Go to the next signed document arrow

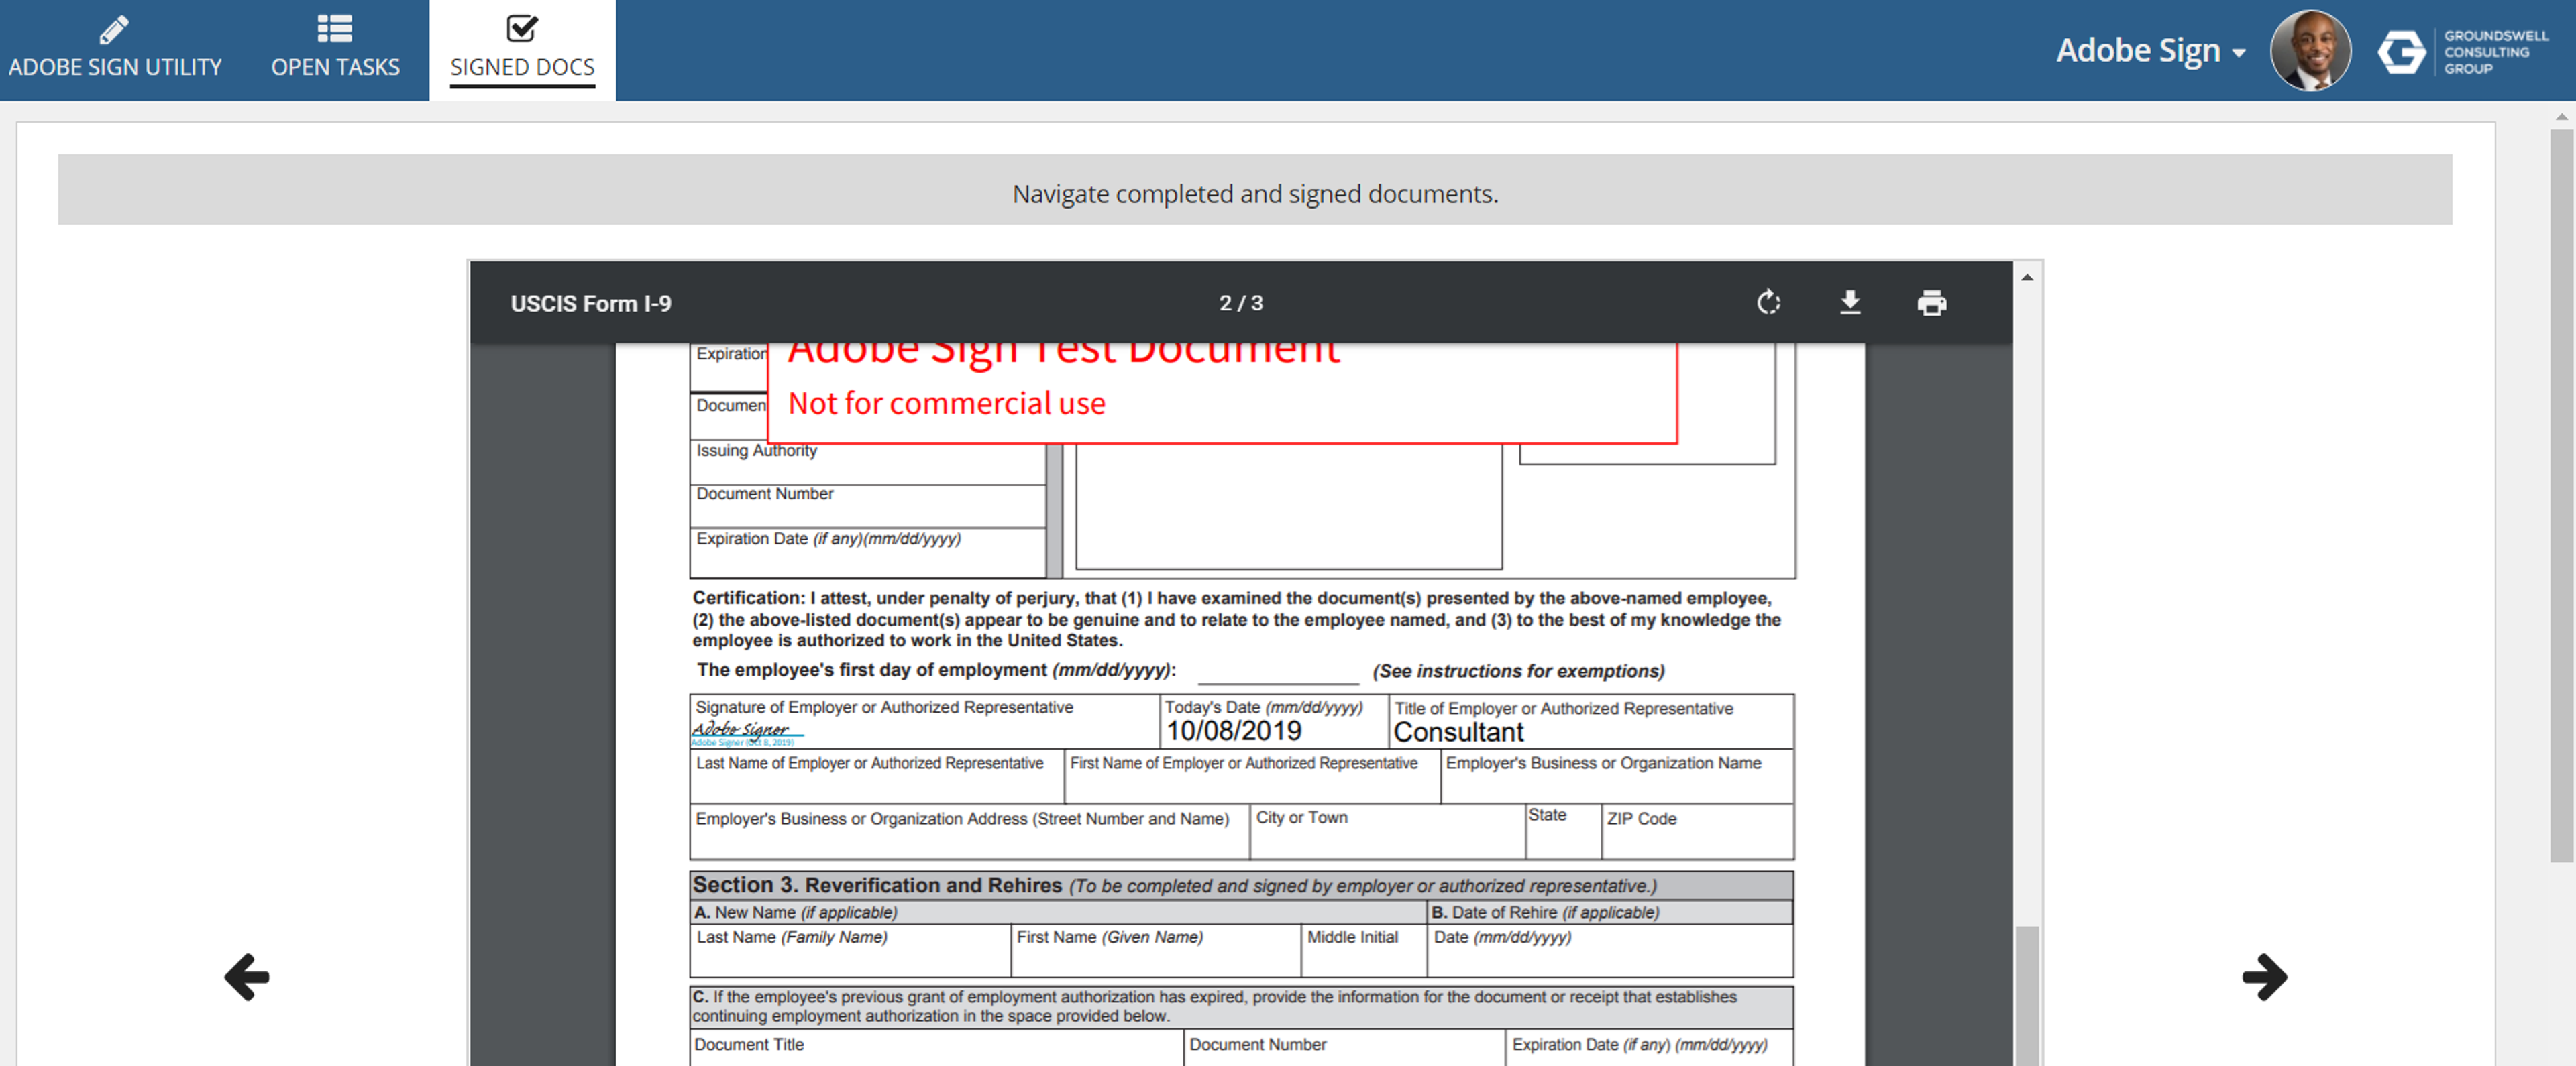[x=2265, y=976]
